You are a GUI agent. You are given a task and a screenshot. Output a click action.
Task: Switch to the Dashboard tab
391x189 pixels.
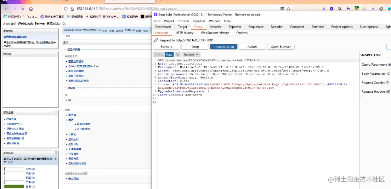pos(163,27)
